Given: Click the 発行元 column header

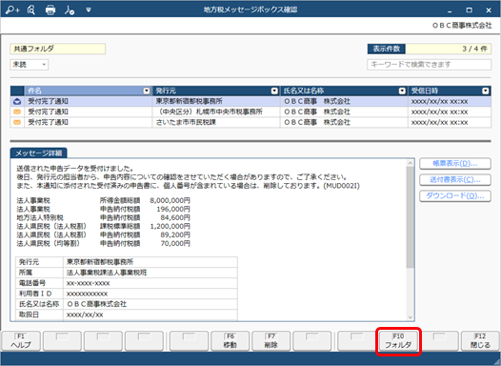Looking at the screenshot, I should pyautogui.click(x=216, y=91).
